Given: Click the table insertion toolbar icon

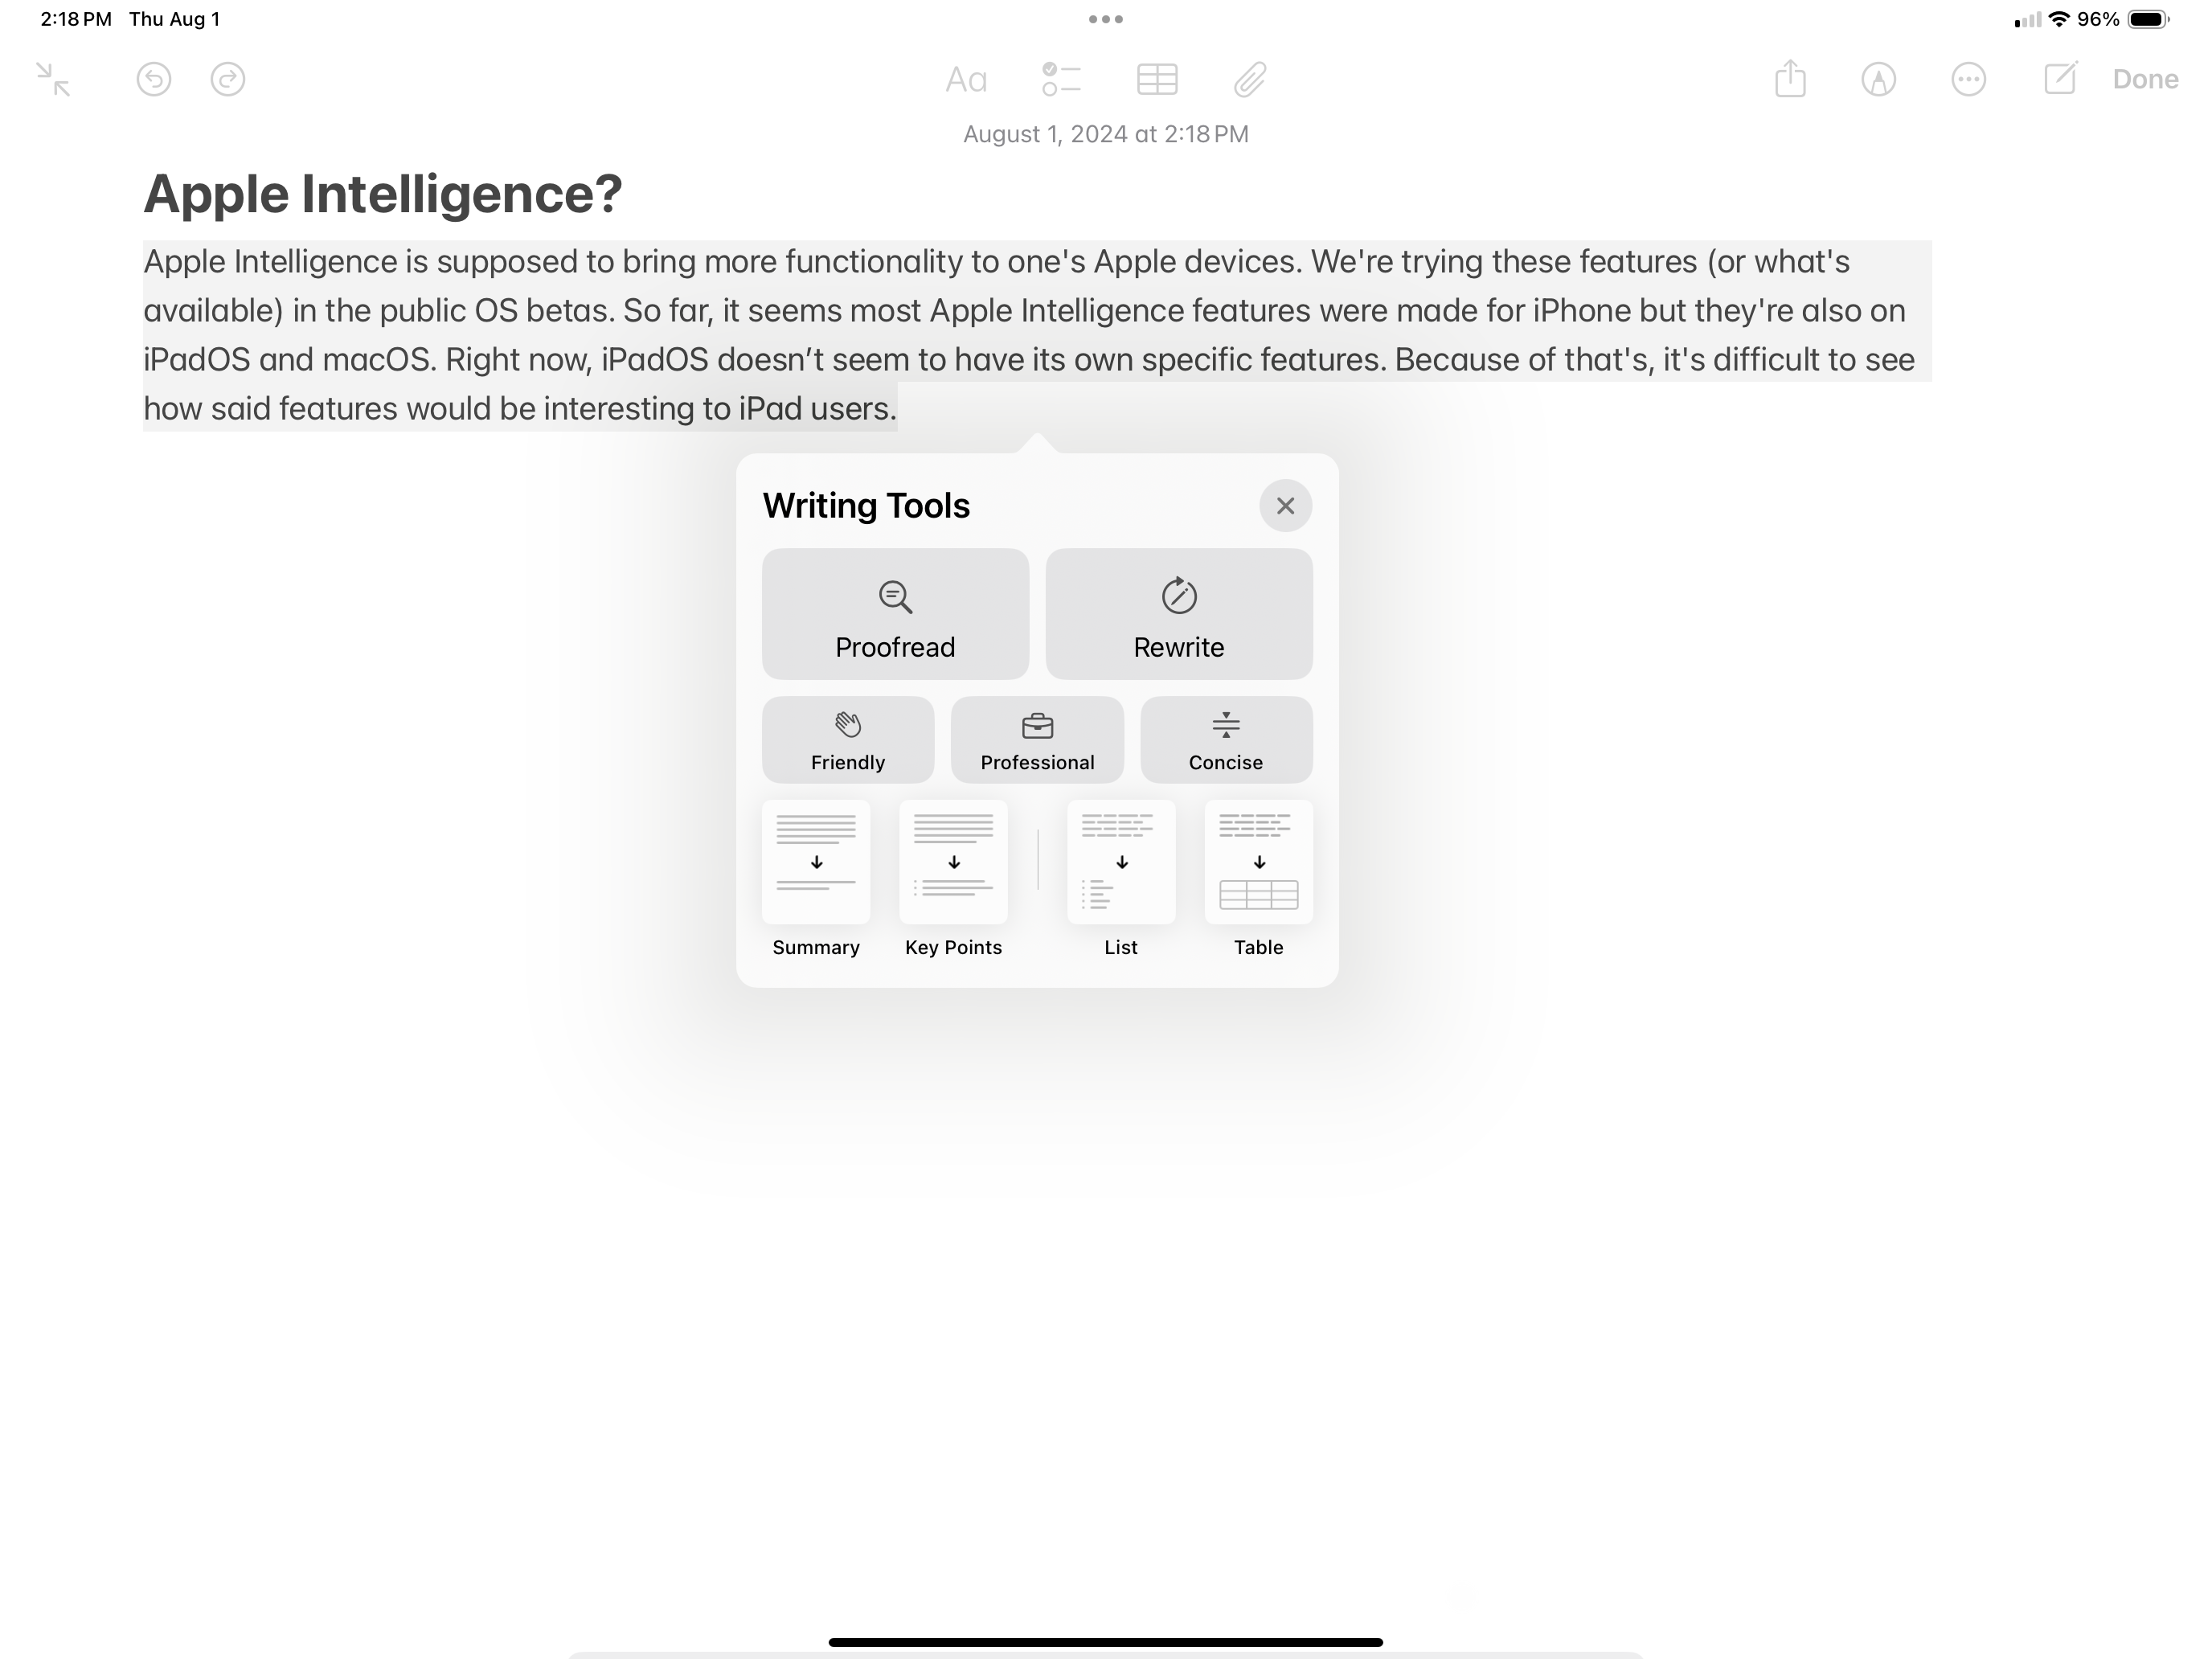Looking at the screenshot, I should (1158, 80).
